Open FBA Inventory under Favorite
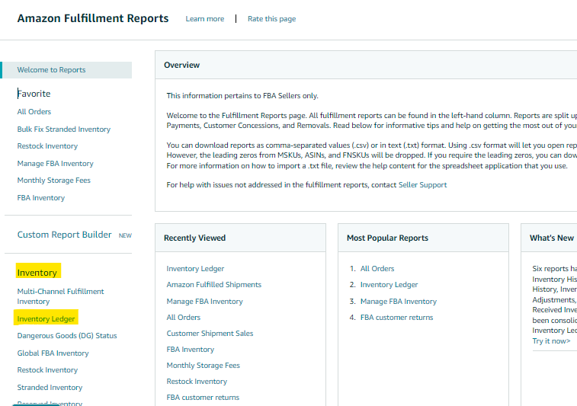This screenshot has width=577, height=406. pos(41,198)
